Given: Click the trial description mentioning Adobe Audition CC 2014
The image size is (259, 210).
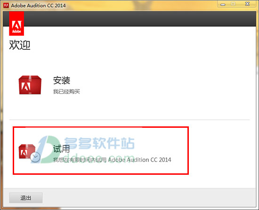Looking at the screenshot, I should (112, 160).
